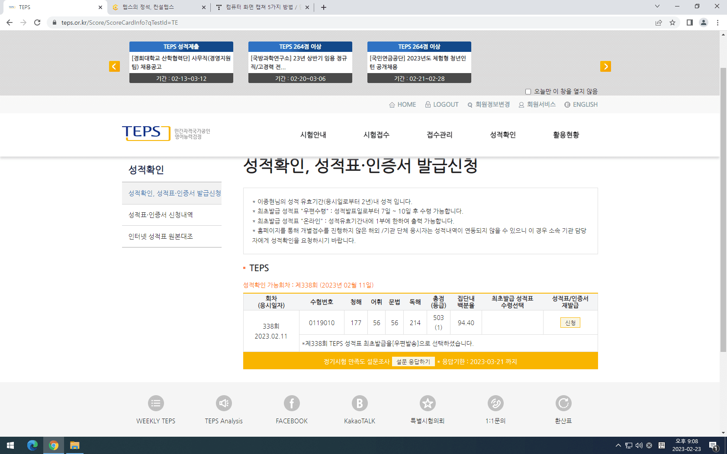Open the 성적확인 menu
This screenshot has width=727, height=454.
coord(503,135)
